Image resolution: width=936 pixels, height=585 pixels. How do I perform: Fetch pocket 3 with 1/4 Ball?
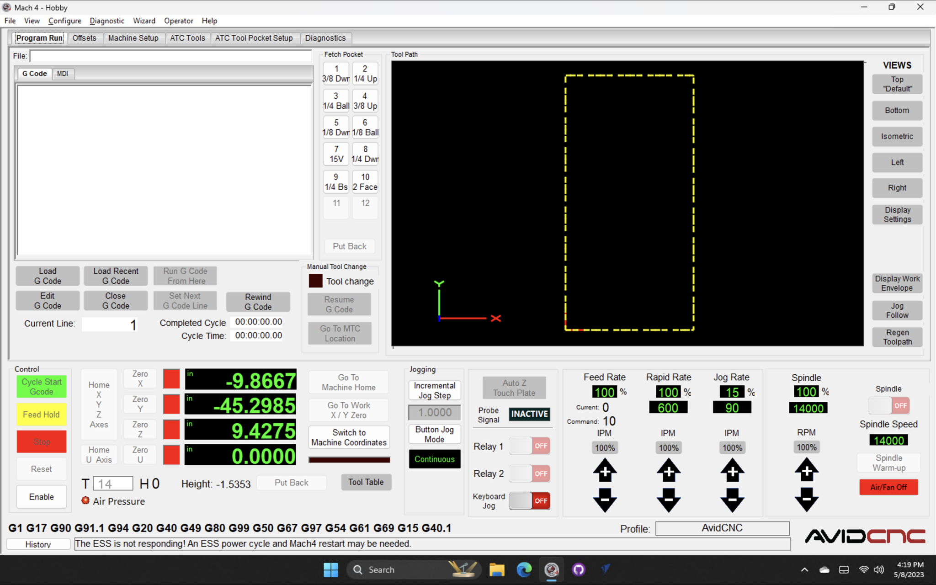pyautogui.click(x=336, y=101)
